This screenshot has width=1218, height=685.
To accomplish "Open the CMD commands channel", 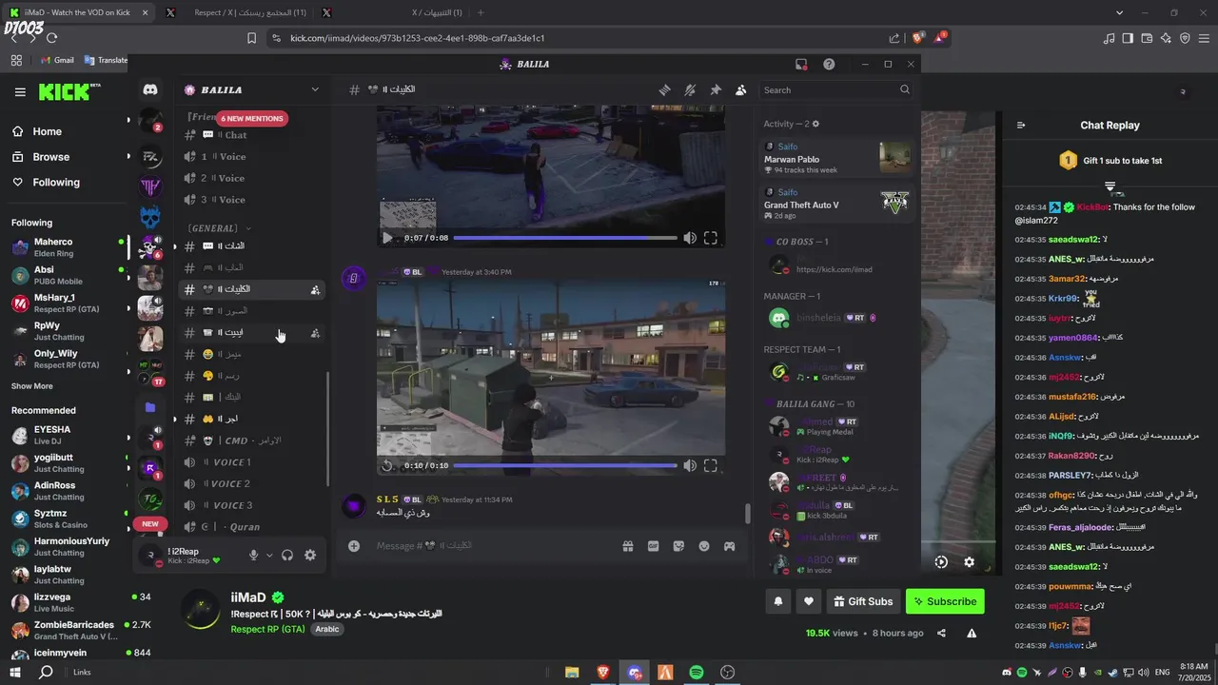I will pyautogui.click(x=252, y=440).
